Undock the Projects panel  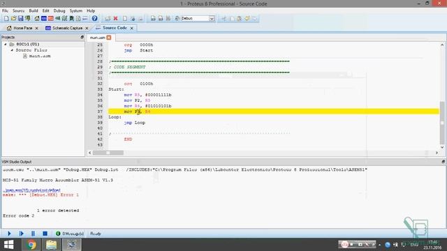pos(82,37)
